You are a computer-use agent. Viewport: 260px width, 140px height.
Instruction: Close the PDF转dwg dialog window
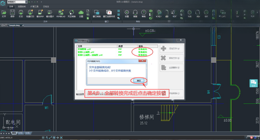point(181,40)
